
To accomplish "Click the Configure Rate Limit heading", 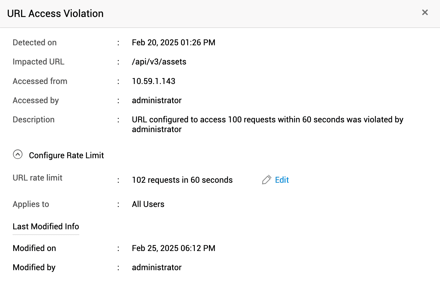I will [x=66, y=155].
